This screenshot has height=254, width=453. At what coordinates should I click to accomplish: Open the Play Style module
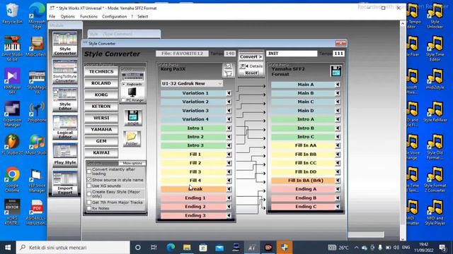(x=65, y=155)
